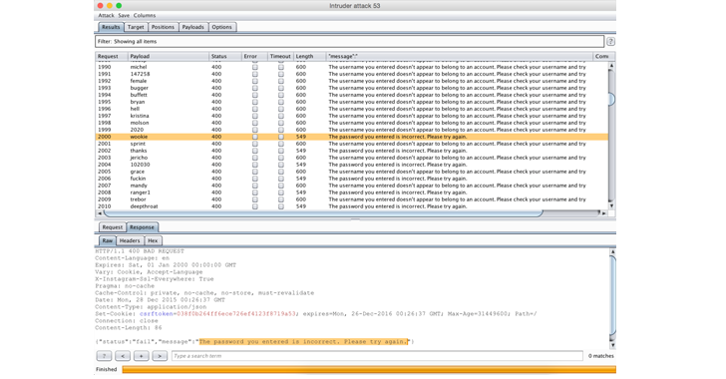This screenshot has width=726, height=379.
Task: Focus the 'Type a search term' field
Action: 377,356
